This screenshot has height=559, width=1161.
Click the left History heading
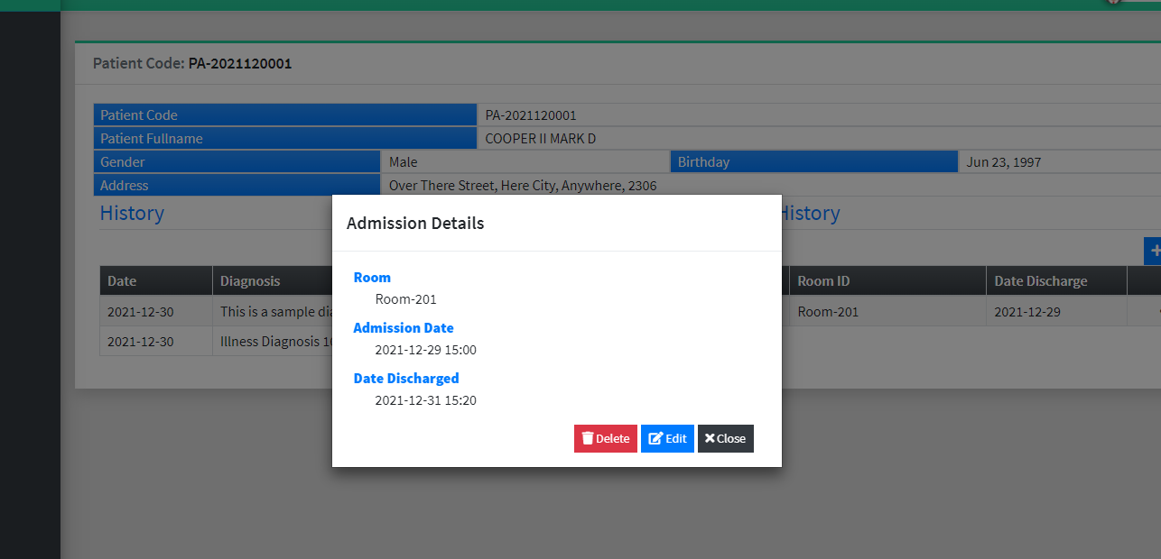(132, 214)
